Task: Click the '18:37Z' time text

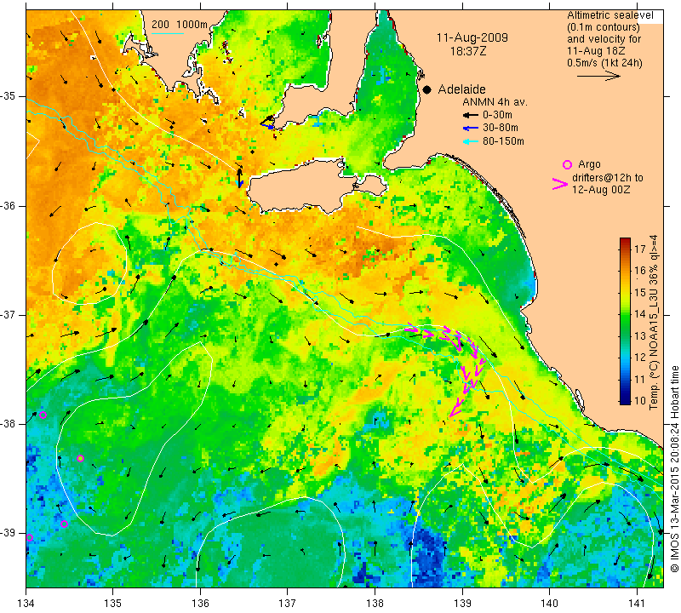Action: (x=468, y=51)
